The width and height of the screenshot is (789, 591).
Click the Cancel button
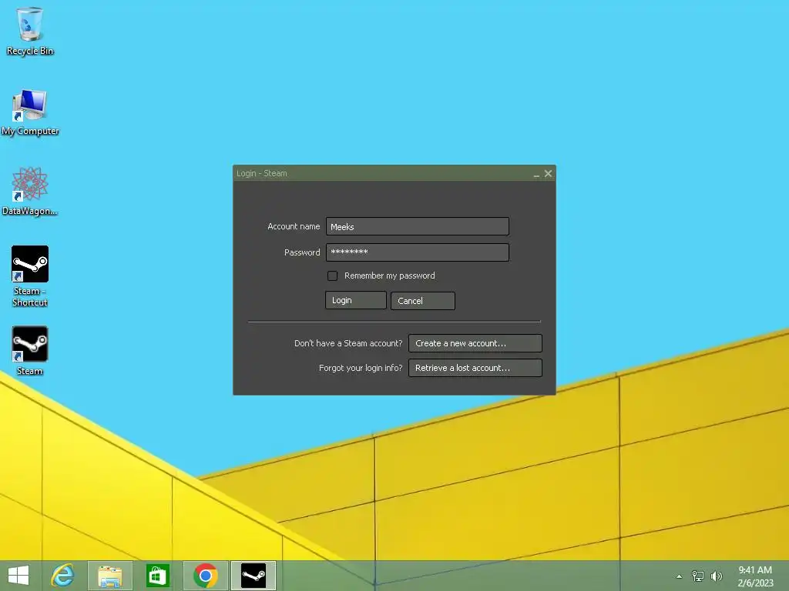[x=423, y=301]
